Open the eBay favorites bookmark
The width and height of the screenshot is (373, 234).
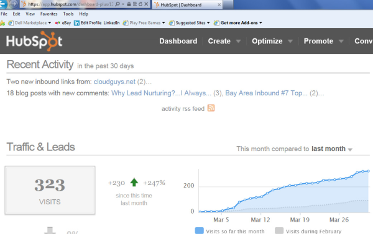pos(63,23)
